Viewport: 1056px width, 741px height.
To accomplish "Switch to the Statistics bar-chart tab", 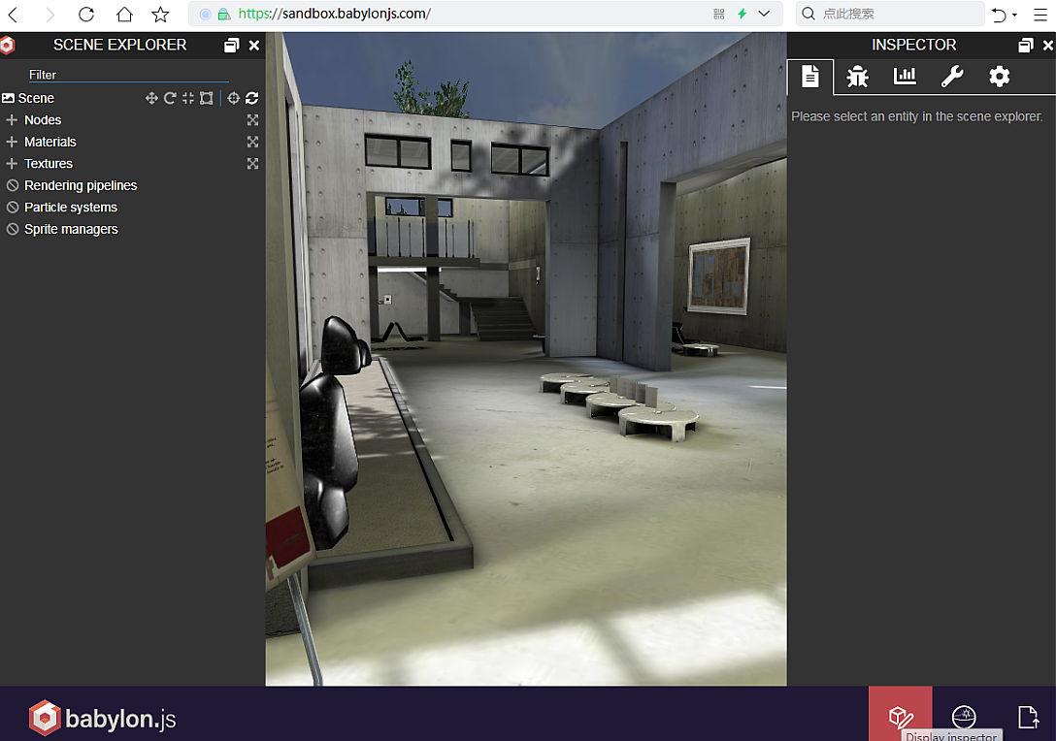I will 905,77.
